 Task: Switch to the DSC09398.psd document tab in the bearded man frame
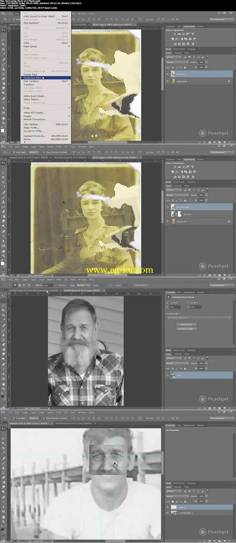[83, 290]
